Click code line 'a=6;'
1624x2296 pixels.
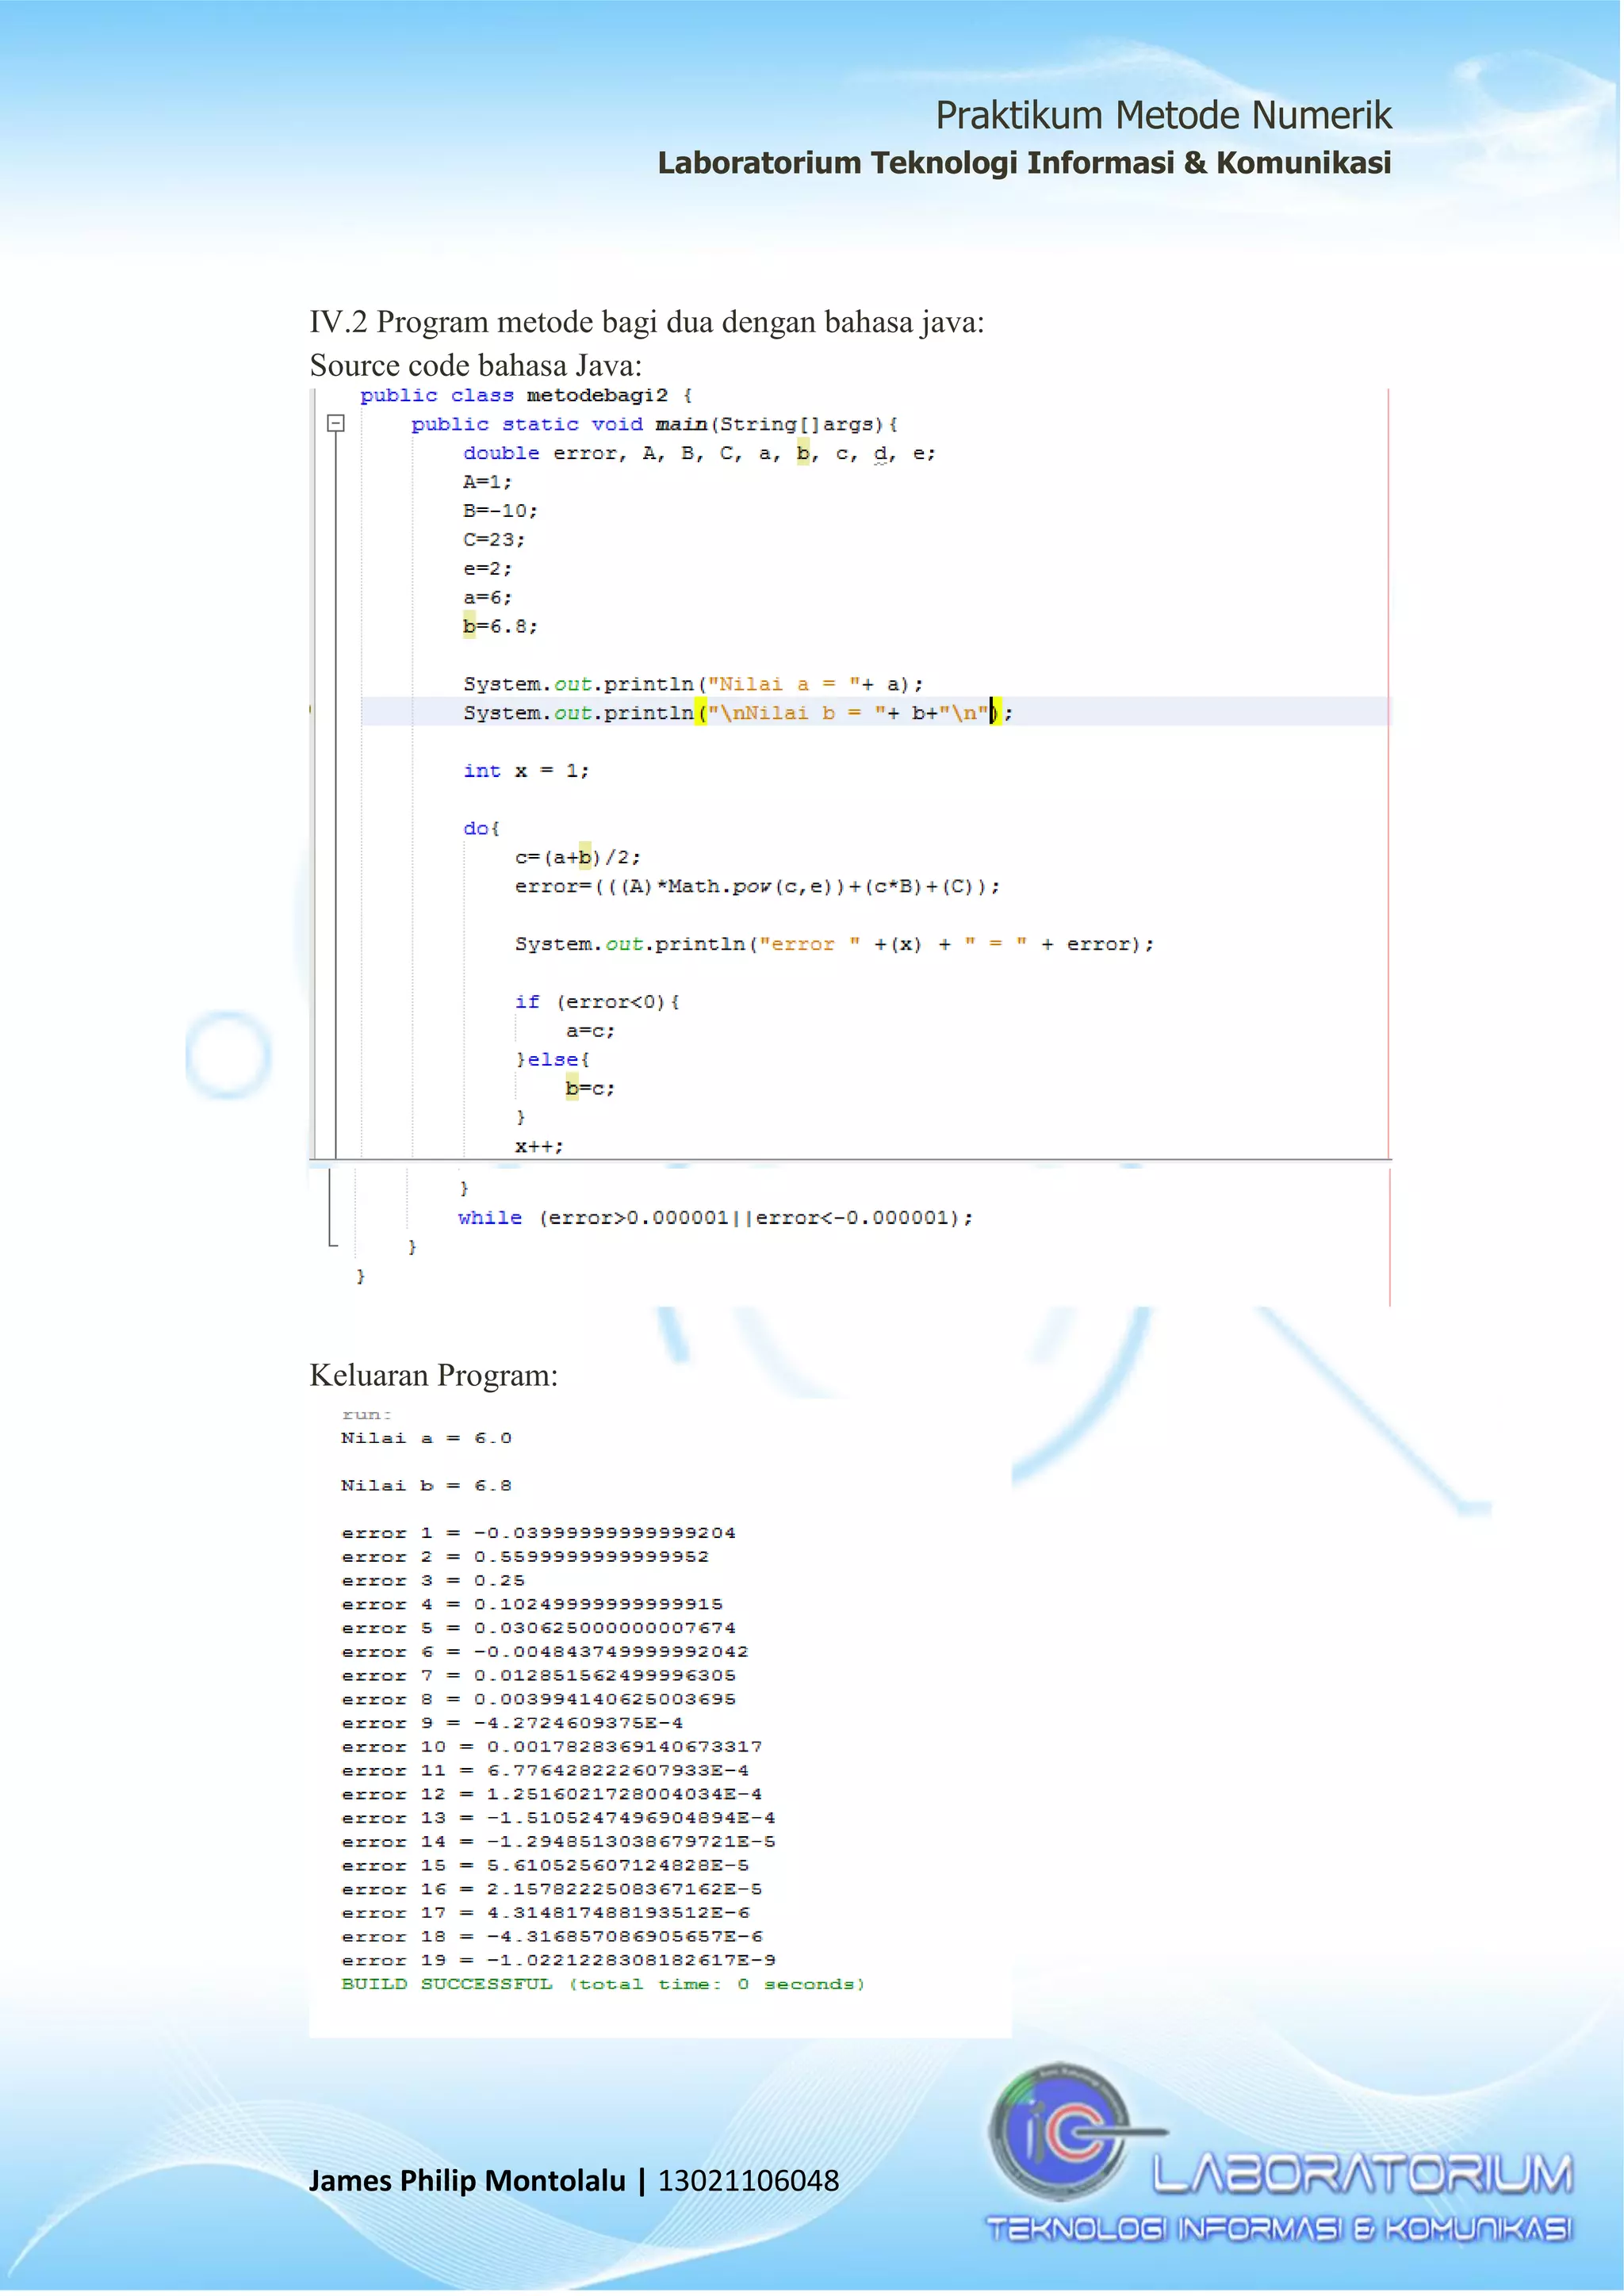(x=487, y=598)
